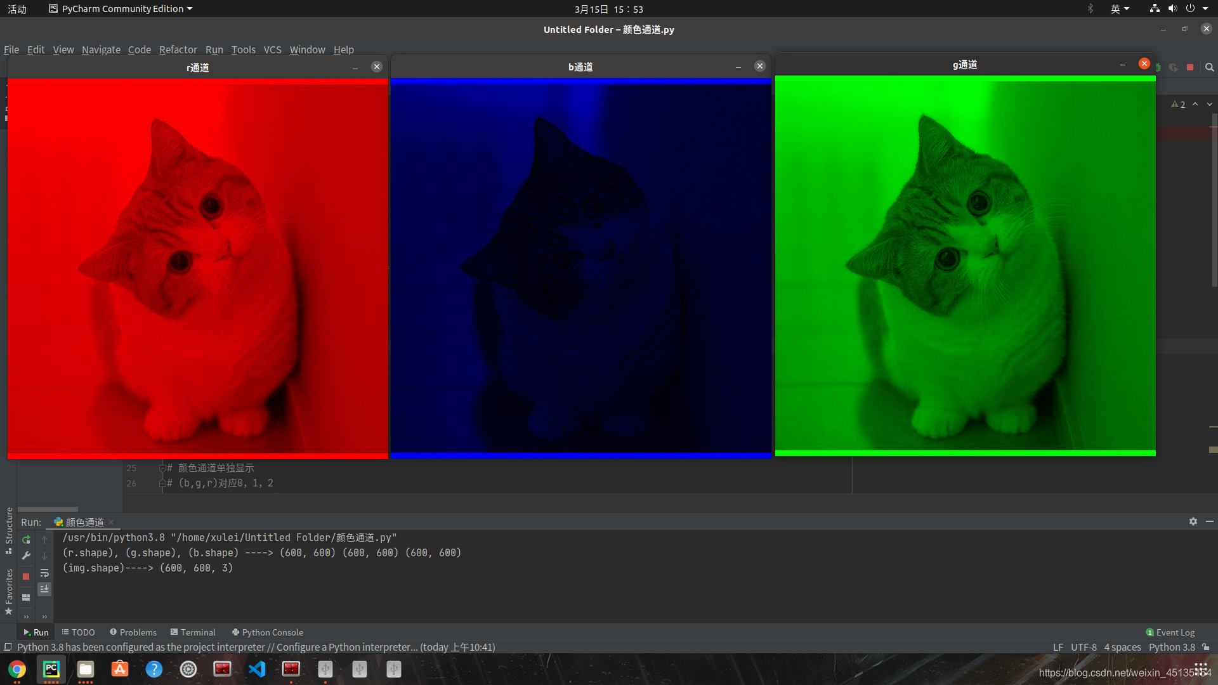Image resolution: width=1218 pixels, height=685 pixels.
Task: Restore layout icon in Run panel sidebar
Action: (26, 597)
